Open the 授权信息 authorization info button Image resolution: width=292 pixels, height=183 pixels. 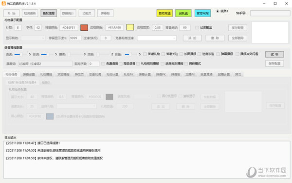tap(49, 13)
